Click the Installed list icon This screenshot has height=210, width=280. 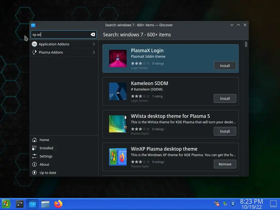tap(34, 148)
